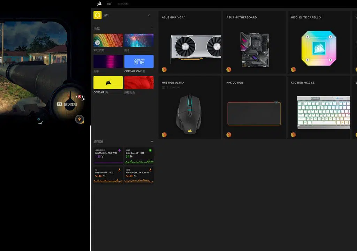Open the K70 RGB MK.2 SE keyboard device
This screenshot has width=357, height=251.
(319, 112)
